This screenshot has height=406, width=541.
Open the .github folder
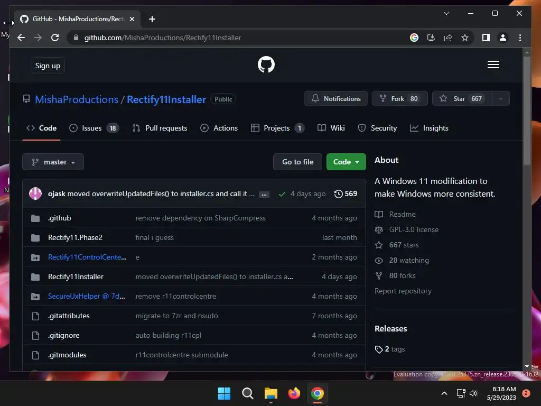[59, 218]
